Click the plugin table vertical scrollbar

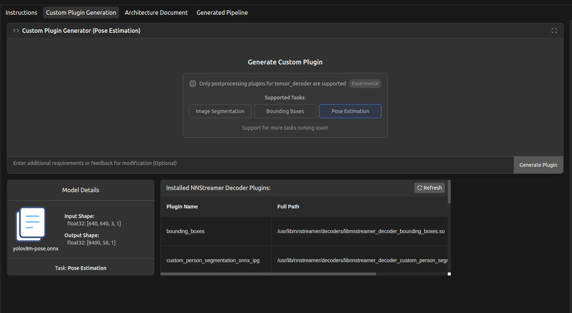tap(449, 192)
